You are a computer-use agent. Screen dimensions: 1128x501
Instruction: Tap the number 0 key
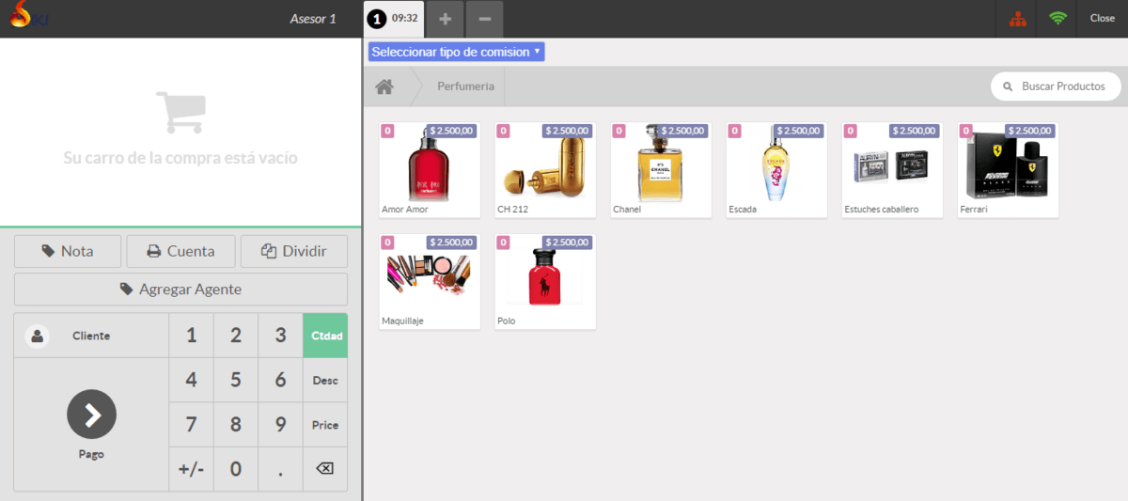point(236,469)
